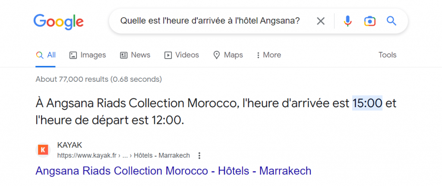
Task: Clear the search query with the X icon
Action: (x=321, y=21)
